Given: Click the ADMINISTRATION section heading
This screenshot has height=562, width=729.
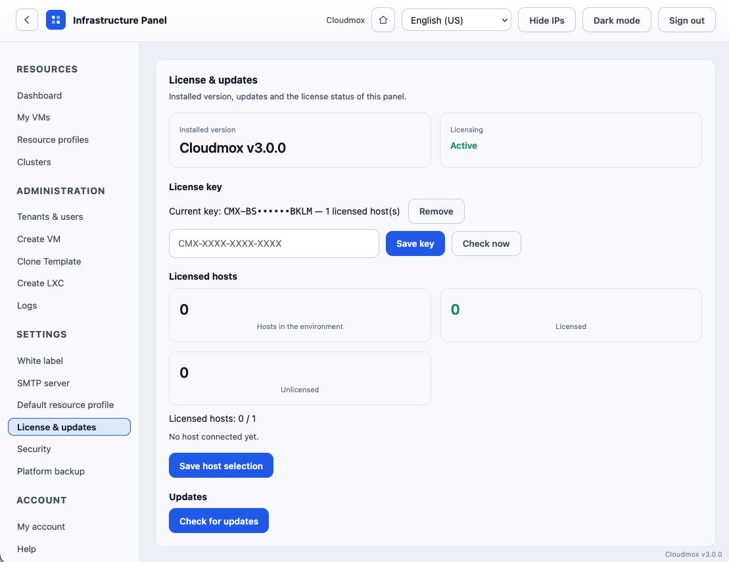Looking at the screenshot, I should pyautogui.click(x=61, y=191).
